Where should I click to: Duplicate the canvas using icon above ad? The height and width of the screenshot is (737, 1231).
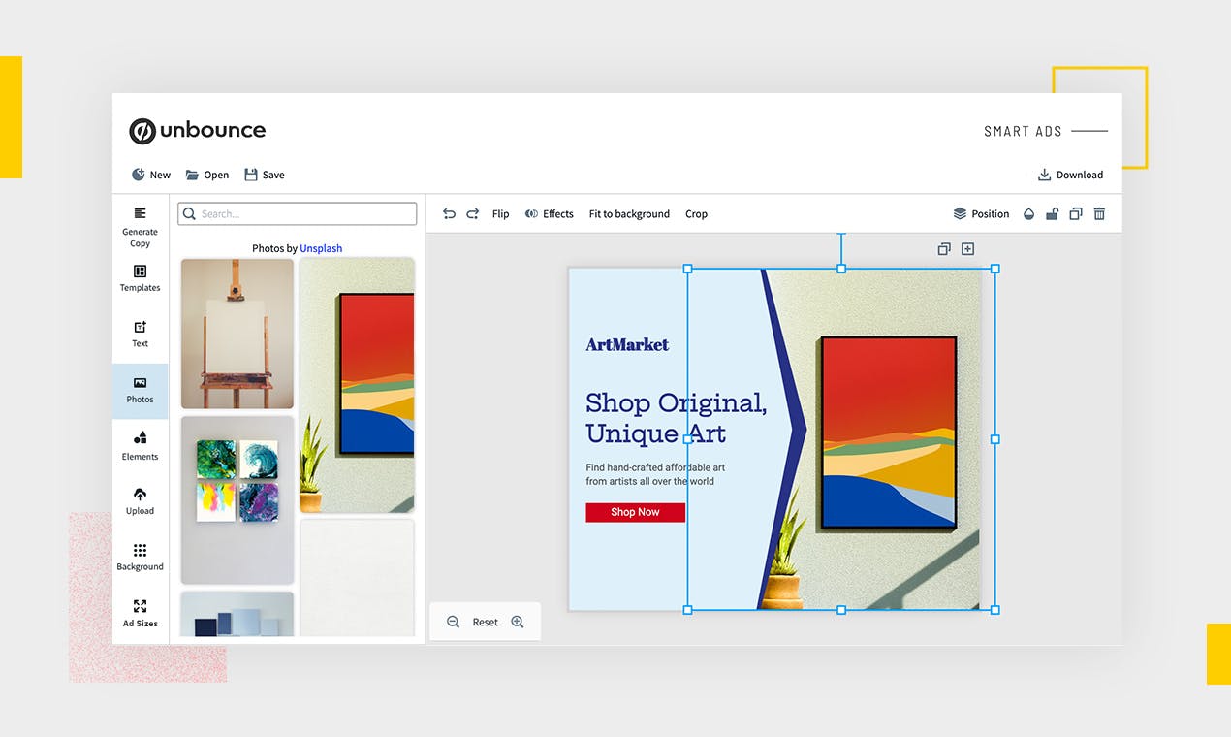pyautogui.click(x=944, y=249)
